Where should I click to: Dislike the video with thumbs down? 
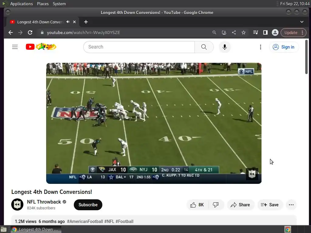[x=216, y=205]
